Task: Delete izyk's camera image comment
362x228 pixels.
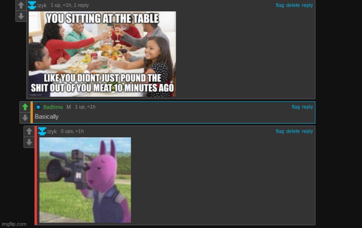Action: 293,131
